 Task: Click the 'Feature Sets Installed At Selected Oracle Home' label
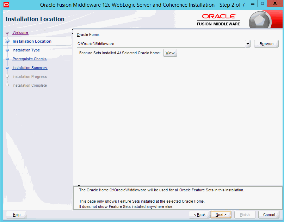[120, 53]
